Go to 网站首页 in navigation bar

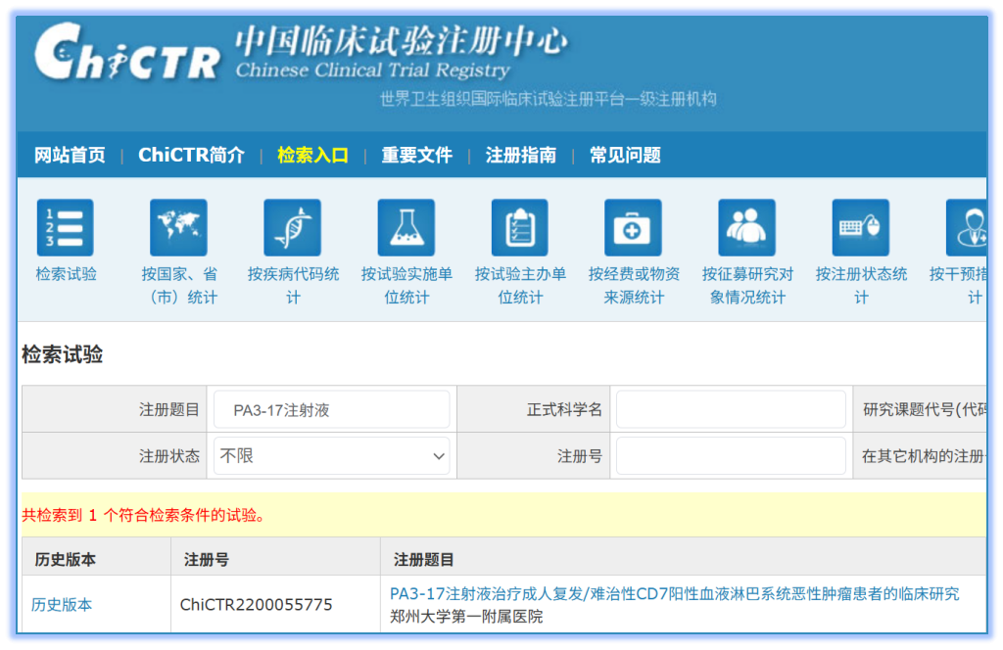pyautogui.click(x=70, y=156)
